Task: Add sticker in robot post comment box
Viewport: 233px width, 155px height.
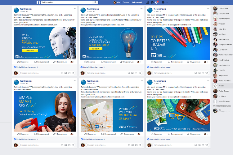Action: tap(73, 73)
